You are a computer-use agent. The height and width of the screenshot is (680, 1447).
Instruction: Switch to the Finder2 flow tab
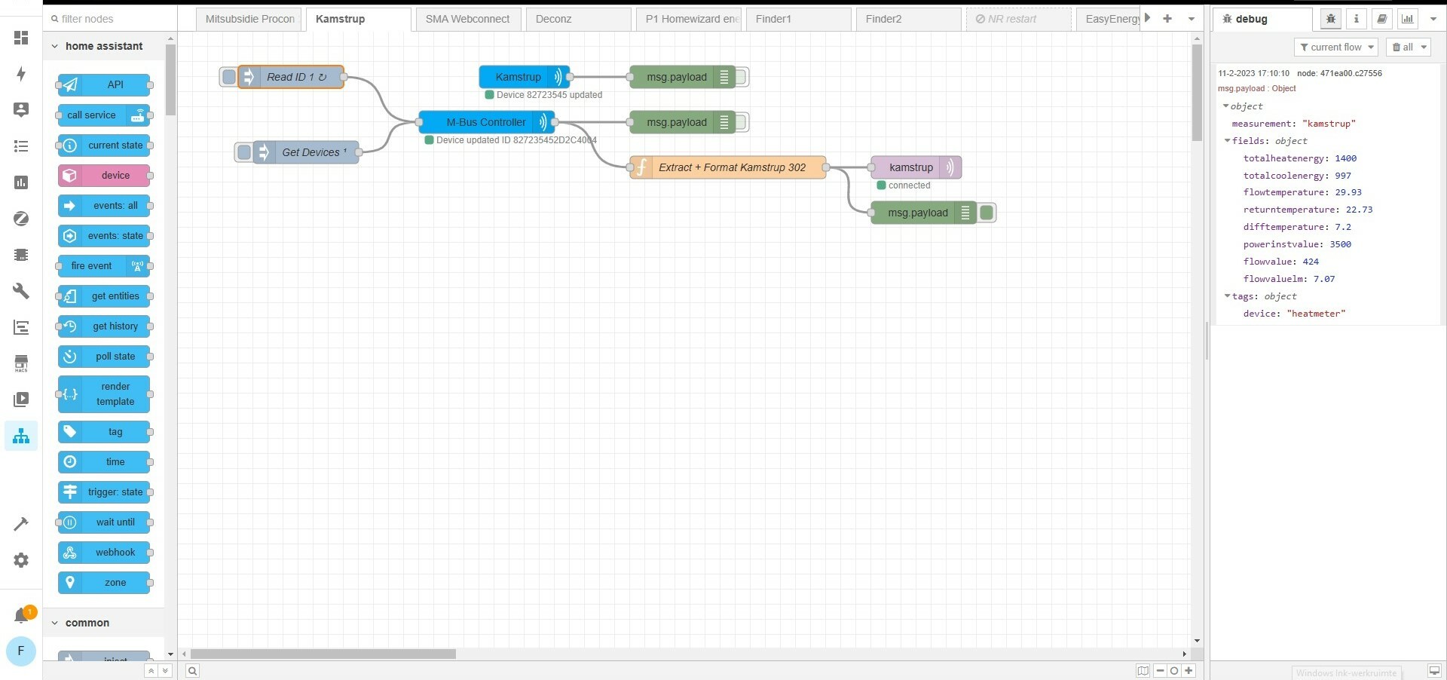(908, 19)
